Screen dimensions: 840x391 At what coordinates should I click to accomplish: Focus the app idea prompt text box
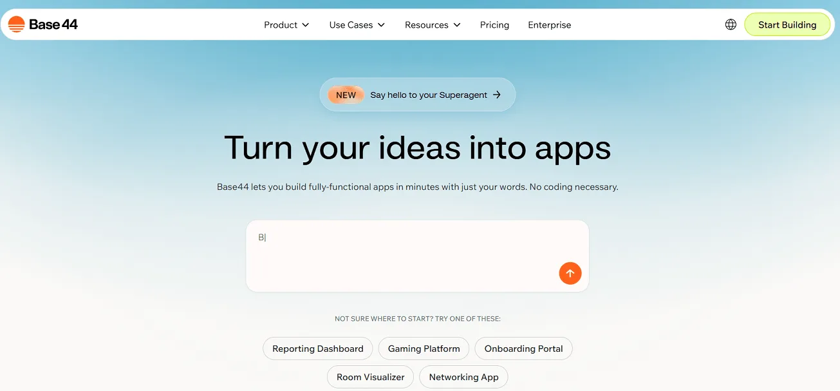(417, 256)
